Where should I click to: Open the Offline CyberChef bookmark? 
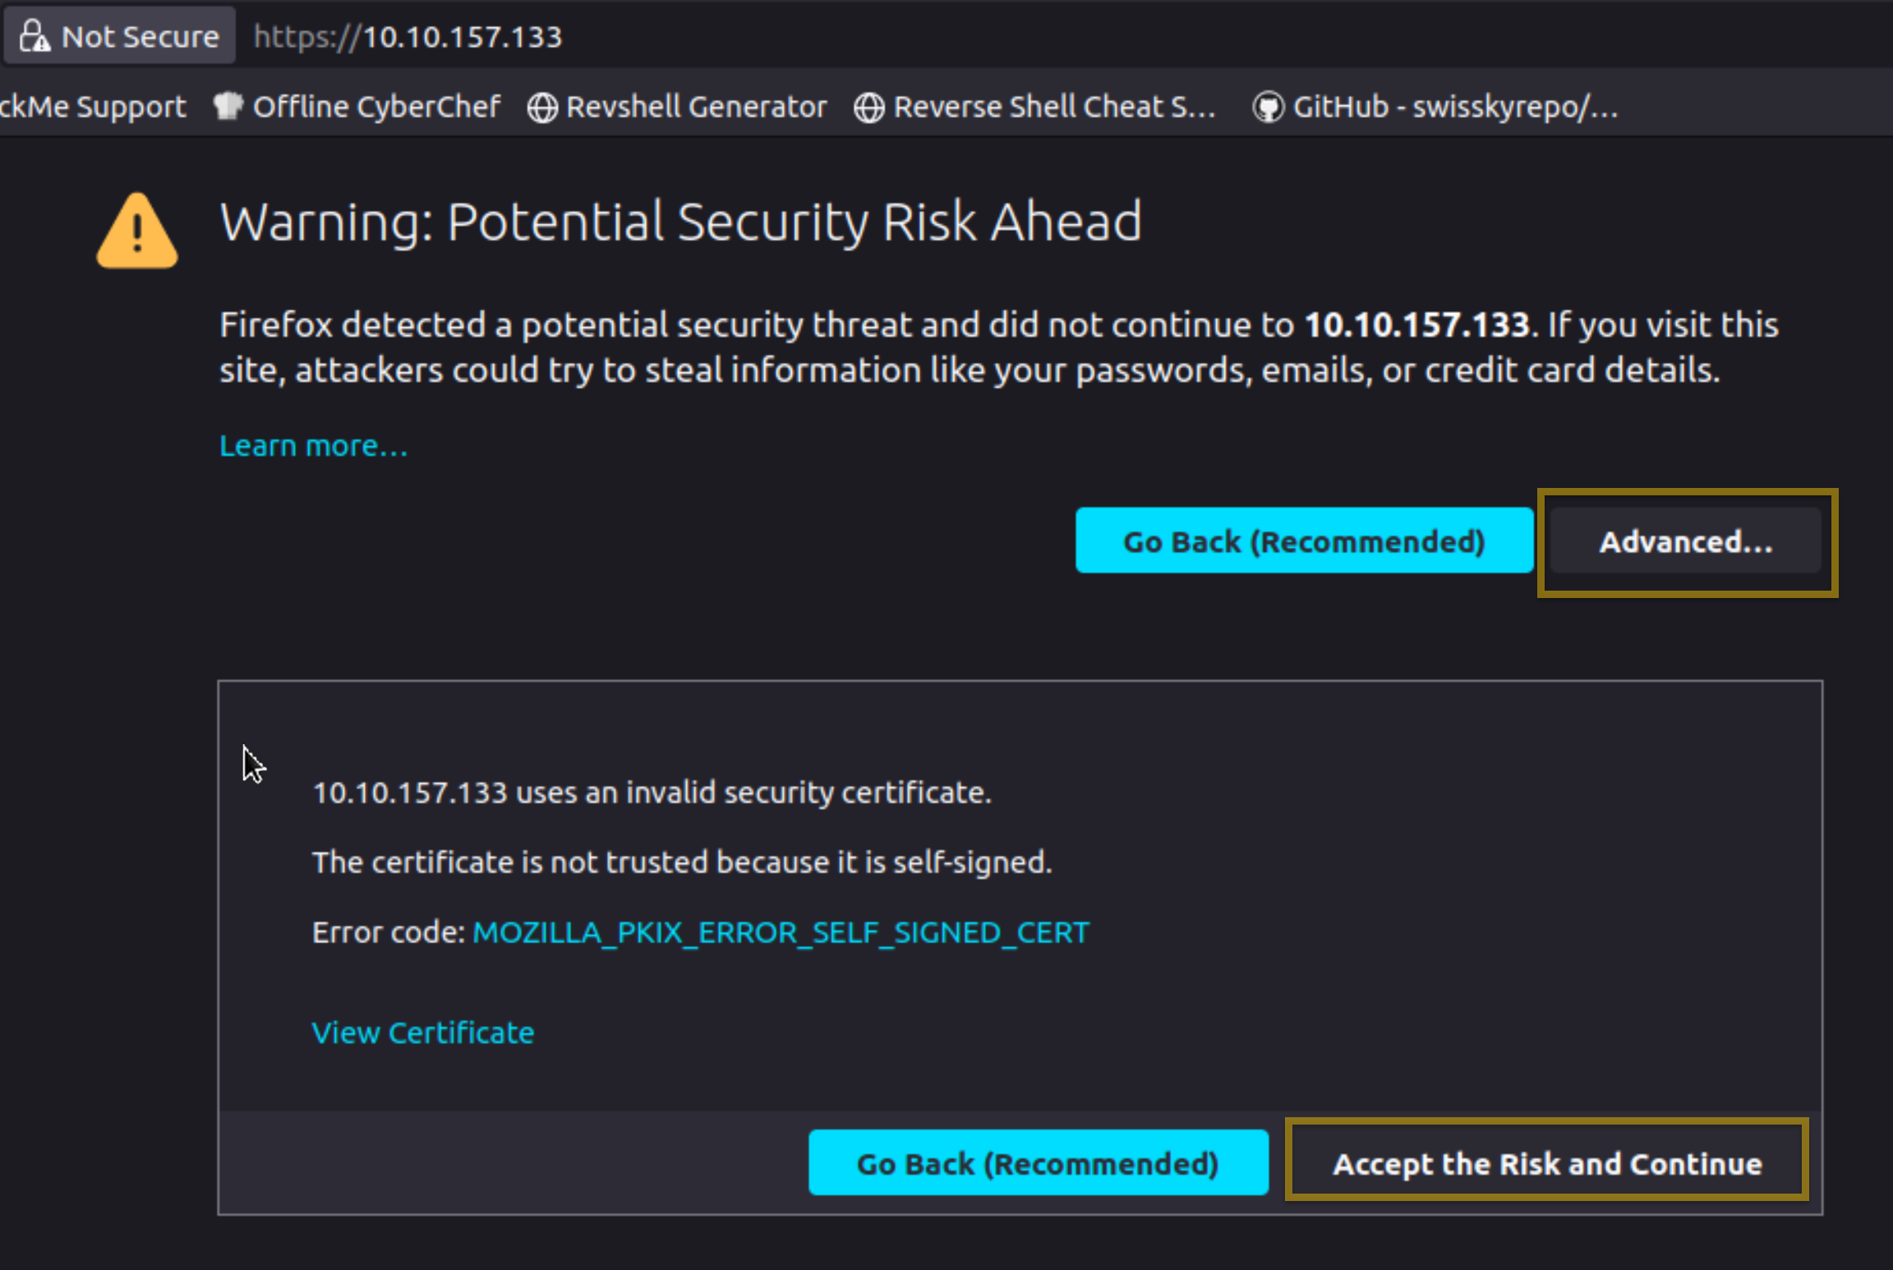(x=376, y=107)
